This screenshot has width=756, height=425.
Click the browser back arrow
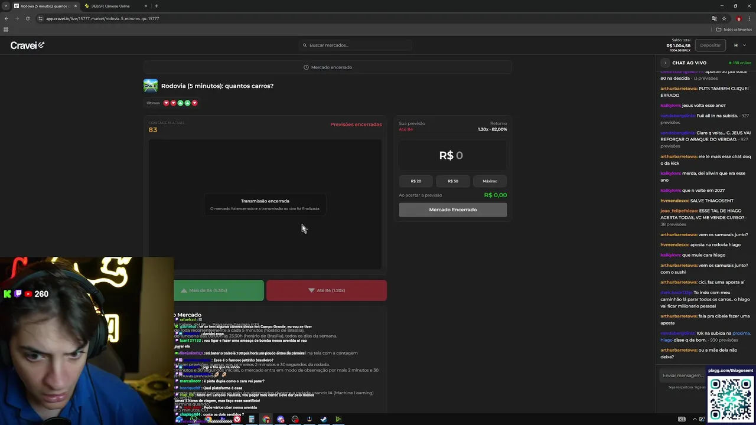(6, 18)
